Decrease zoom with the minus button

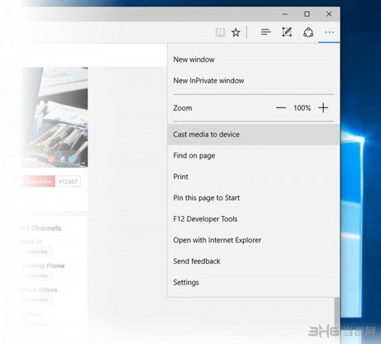coord(280,108)
